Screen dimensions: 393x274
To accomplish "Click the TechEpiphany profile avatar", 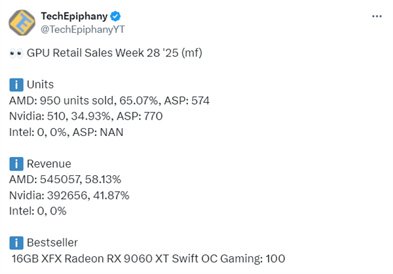I will tap(21, 22).
